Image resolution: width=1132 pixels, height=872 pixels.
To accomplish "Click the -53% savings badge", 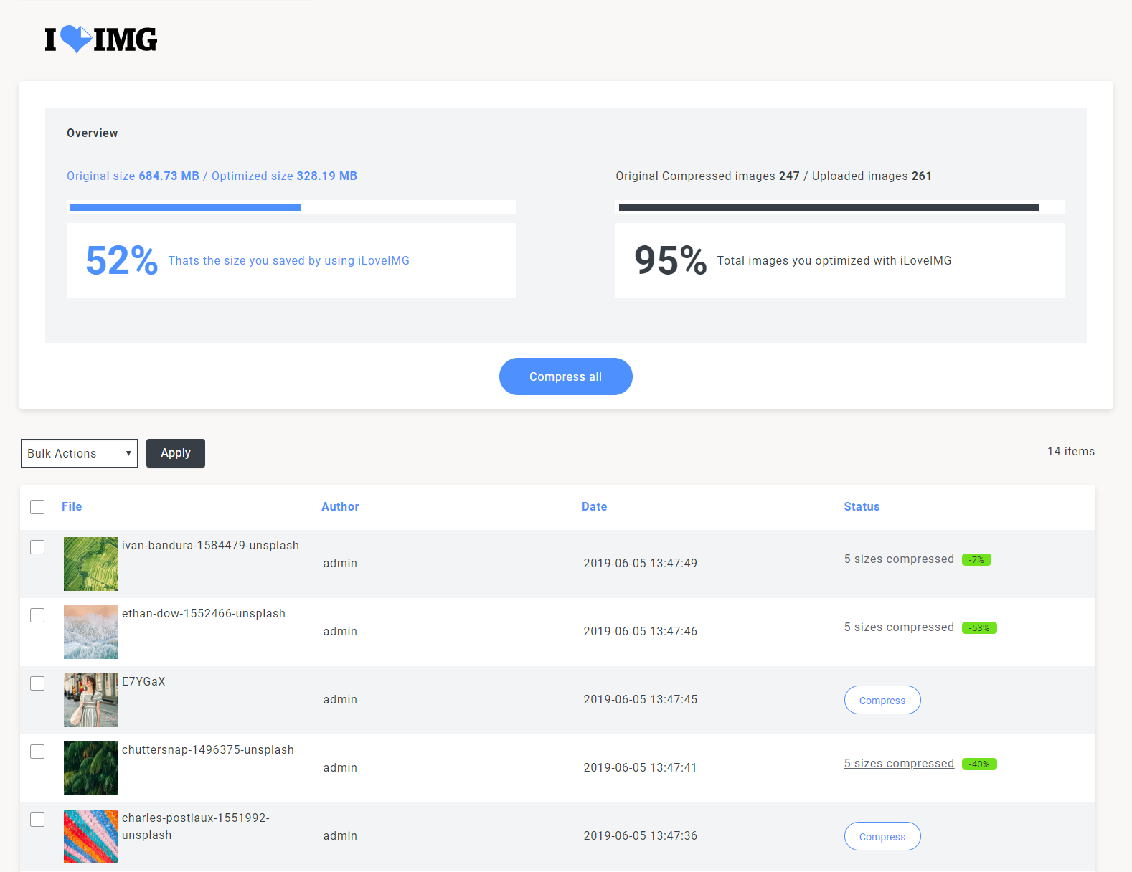I will click(x=978, y=628).
